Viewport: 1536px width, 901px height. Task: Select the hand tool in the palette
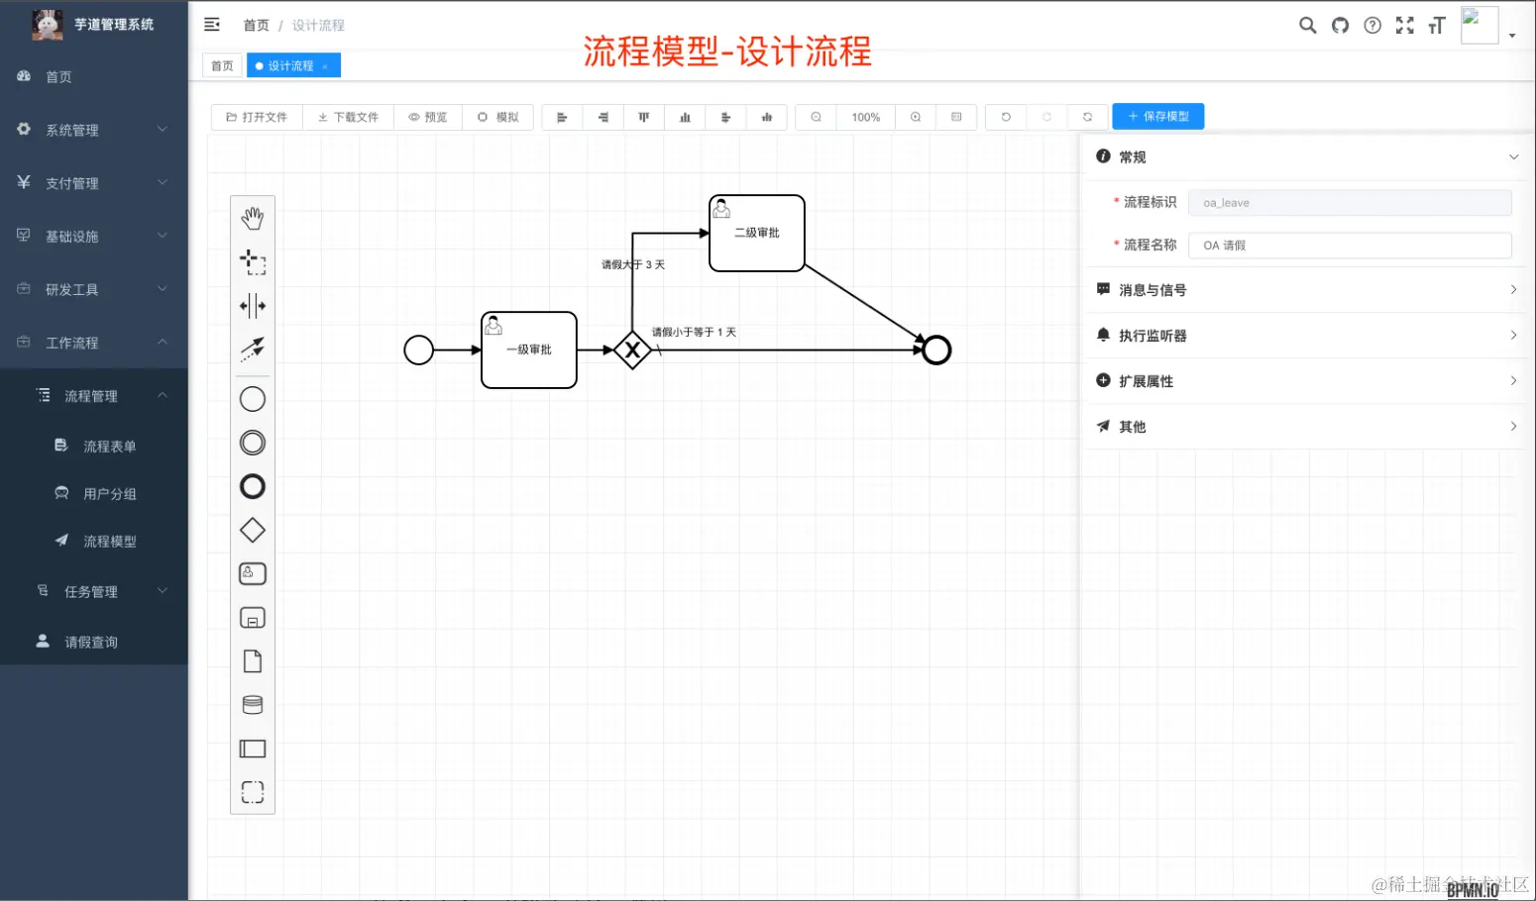coord(253,218)
